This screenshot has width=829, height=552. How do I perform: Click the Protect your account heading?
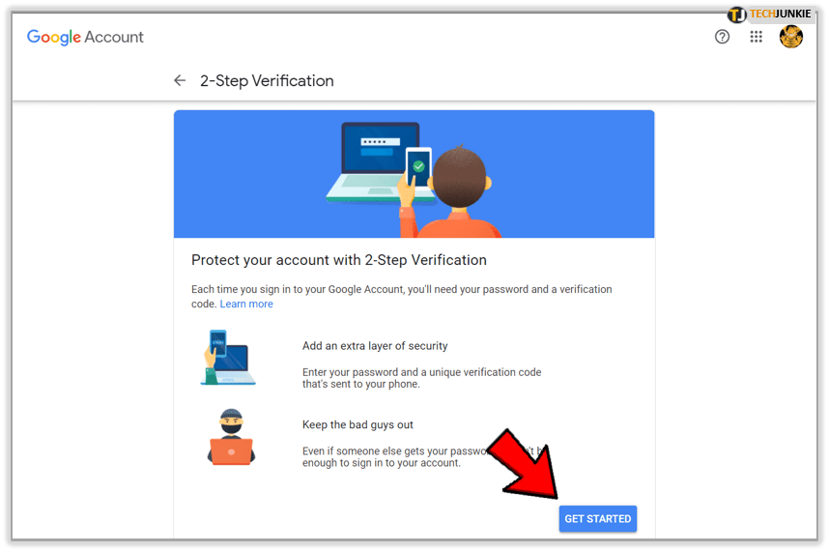click(x=339, y=260)
